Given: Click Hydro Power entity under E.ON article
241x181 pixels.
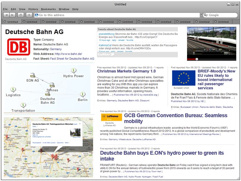Looking at the screenshot, I should (x=135, y=177).
